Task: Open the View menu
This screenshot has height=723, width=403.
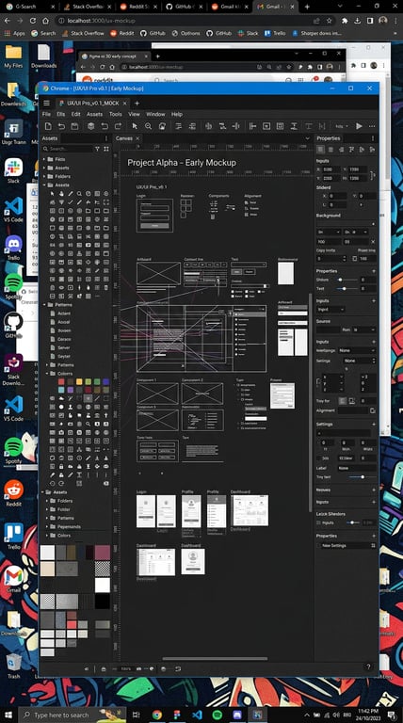Action: coord(135,114)
